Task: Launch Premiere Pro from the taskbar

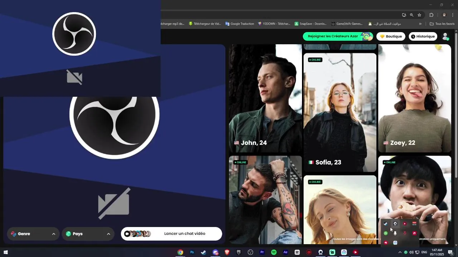Action: 262,252
